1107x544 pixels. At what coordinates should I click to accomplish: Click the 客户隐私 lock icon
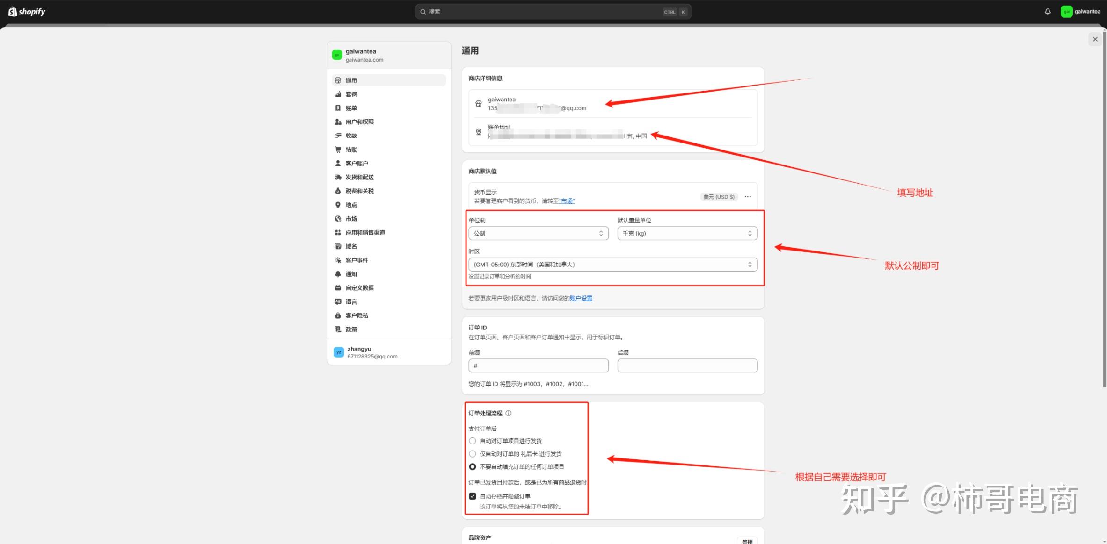[338, 315]
